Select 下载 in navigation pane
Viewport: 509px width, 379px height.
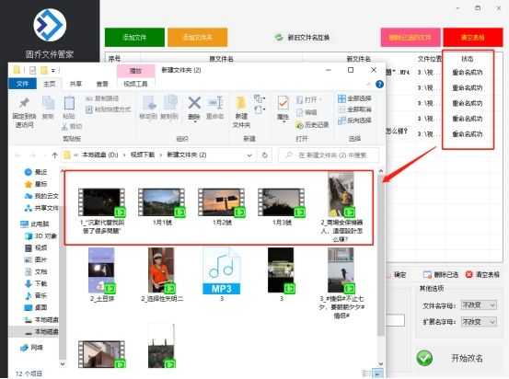point(37,283)
